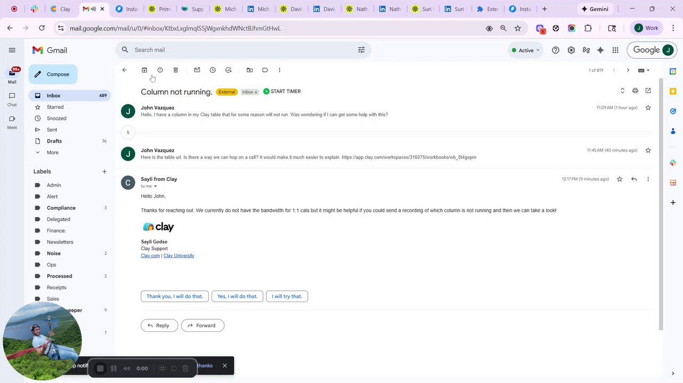683x383 pixels.
Task: Show search options filter icon
Action: point(361,50)
